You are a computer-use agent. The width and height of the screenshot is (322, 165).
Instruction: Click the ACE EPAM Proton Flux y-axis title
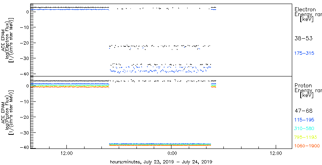click(8, 113)
